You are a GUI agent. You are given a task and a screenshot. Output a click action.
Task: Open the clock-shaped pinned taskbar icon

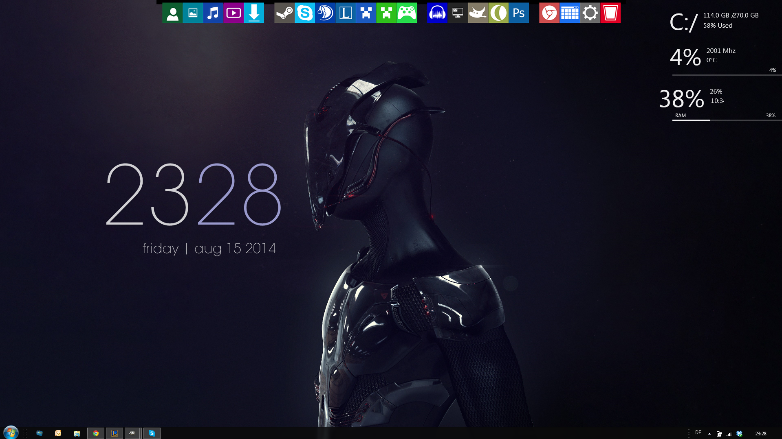click(x=58, y=433)
